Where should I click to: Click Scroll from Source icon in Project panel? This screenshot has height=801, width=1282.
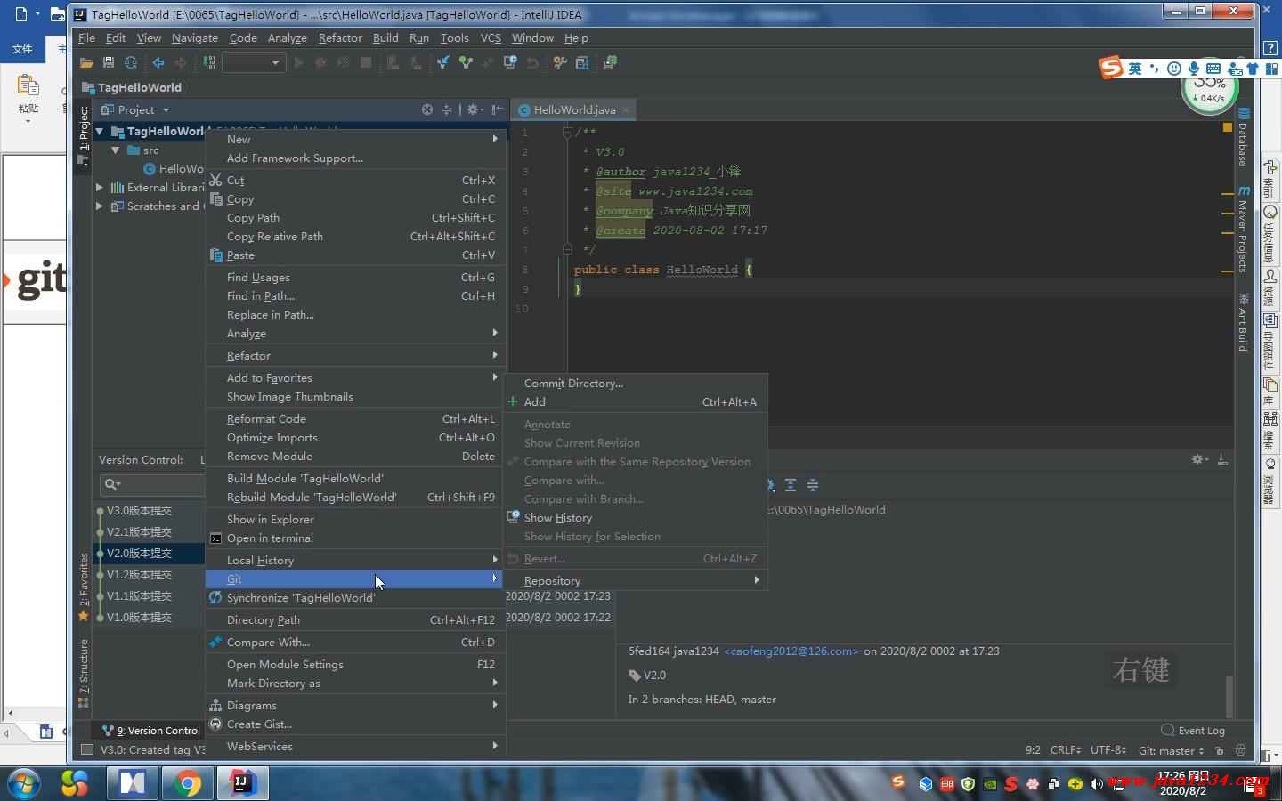point(427,109)
